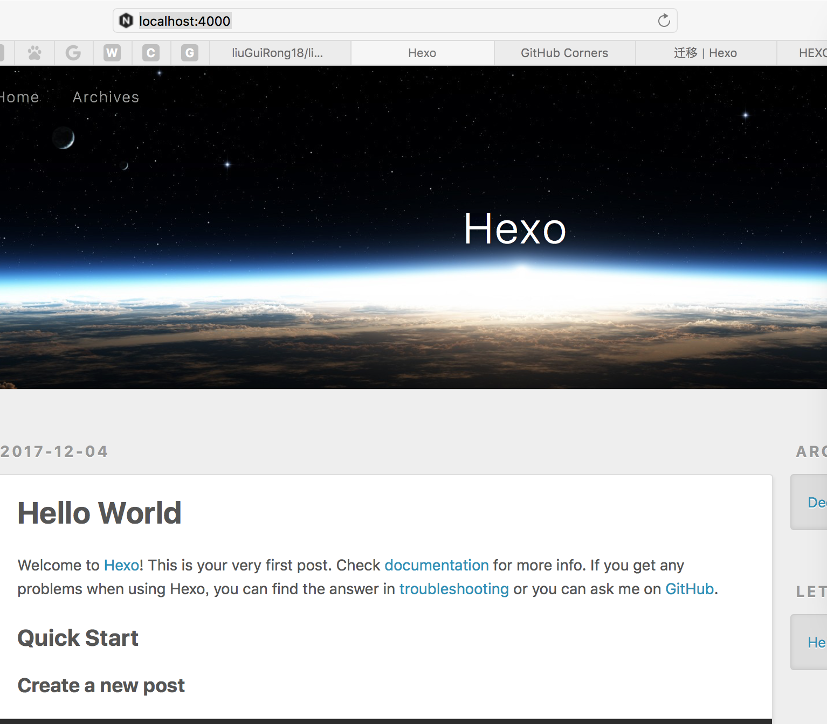The image size is (827, 724).
Task: Switch to the GitHub Corners tab
Action: pyautogui.click(x=564, y=53)
